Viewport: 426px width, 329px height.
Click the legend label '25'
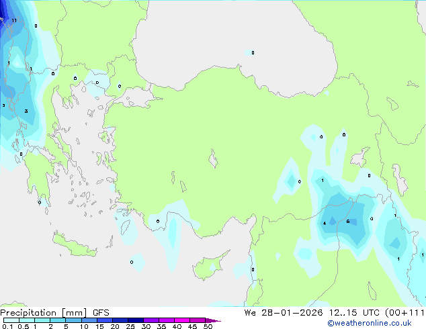130,326
